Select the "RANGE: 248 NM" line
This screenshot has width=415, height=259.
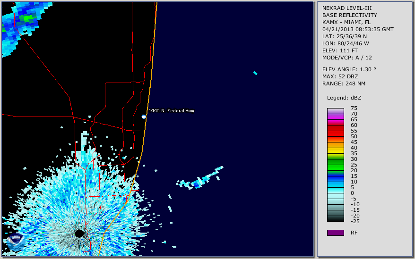pos(344,84)
